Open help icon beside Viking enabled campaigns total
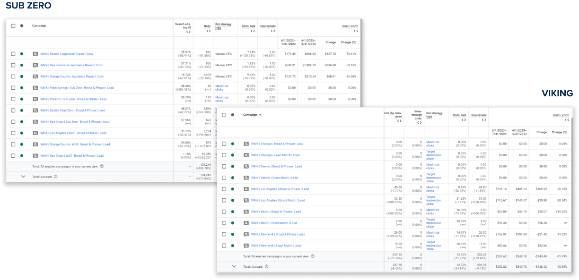Image resolution: width=579 pixels, height=280 pixels. 313,256
